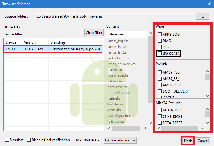Screen dimensions: 214x146
Task: Select cache.sin file entry
Action: [x=116, y=70]
